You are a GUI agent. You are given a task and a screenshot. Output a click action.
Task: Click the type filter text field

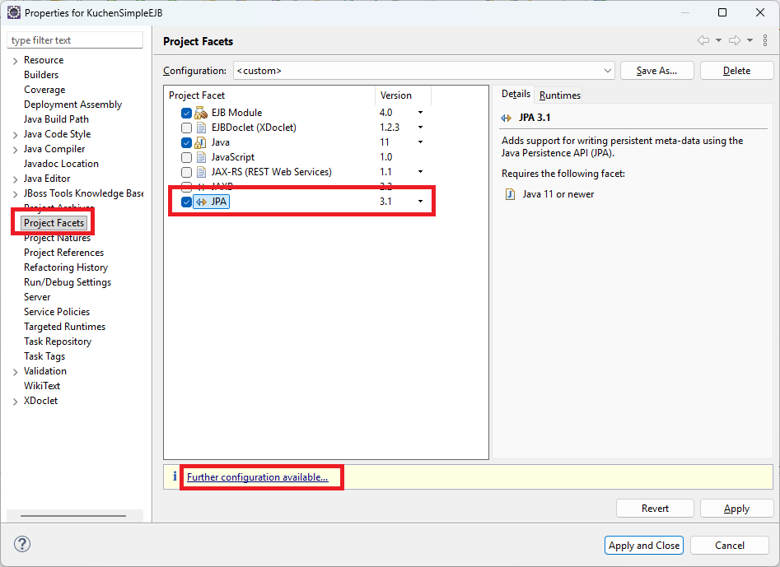[x=75, y=40]
